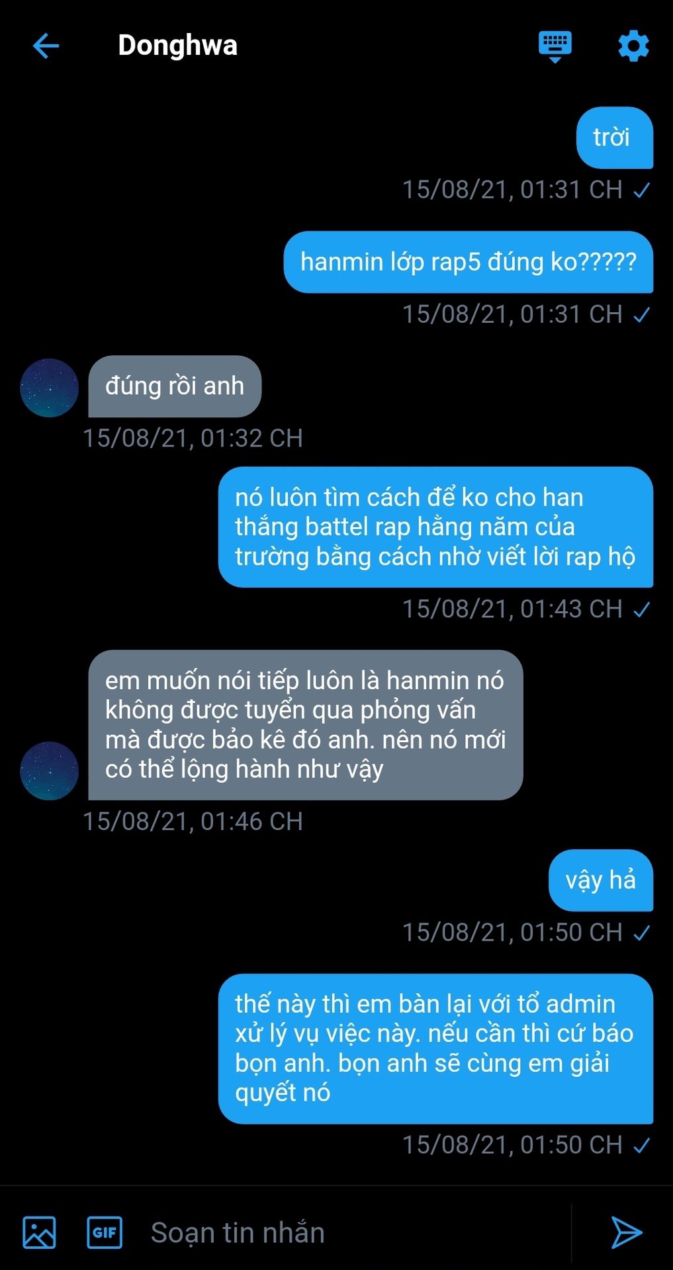673x1270 pixels.
Task: Go back using the left arrow icon
Action: [x=46, y=46]
